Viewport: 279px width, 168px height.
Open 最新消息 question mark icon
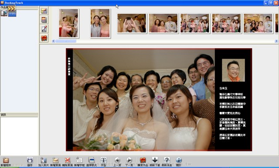click(167, 160)
